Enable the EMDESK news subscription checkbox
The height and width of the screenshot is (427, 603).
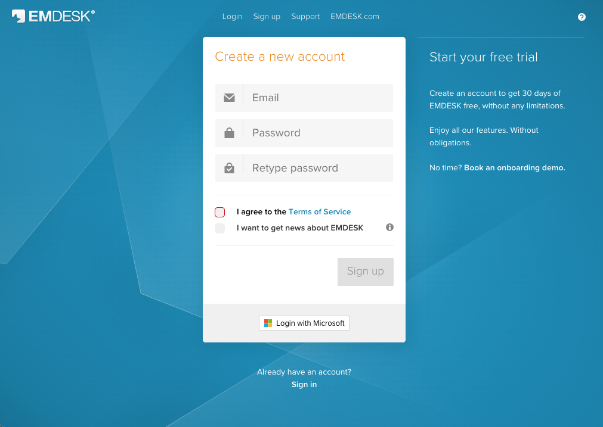[x=219, y=228]
